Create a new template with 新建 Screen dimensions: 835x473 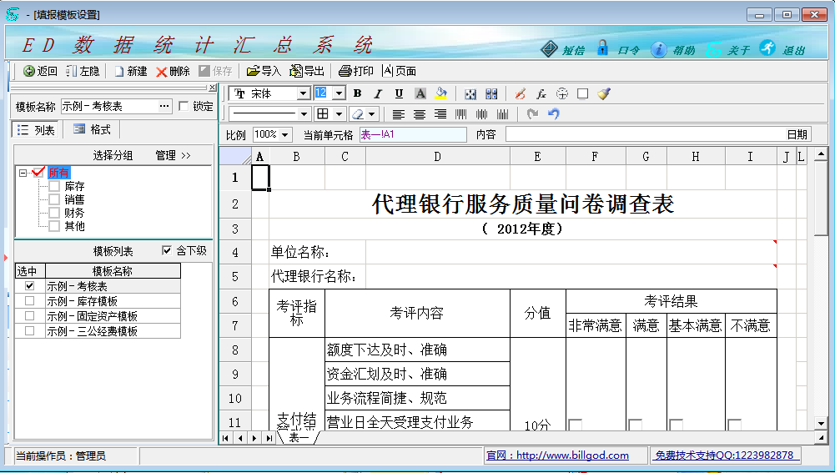coord(130,71)
